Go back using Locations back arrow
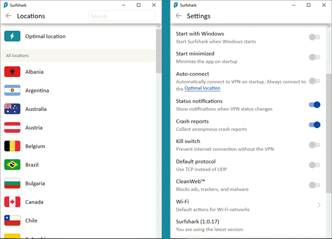This screenshot has width=332, height=239. [8, 16]
